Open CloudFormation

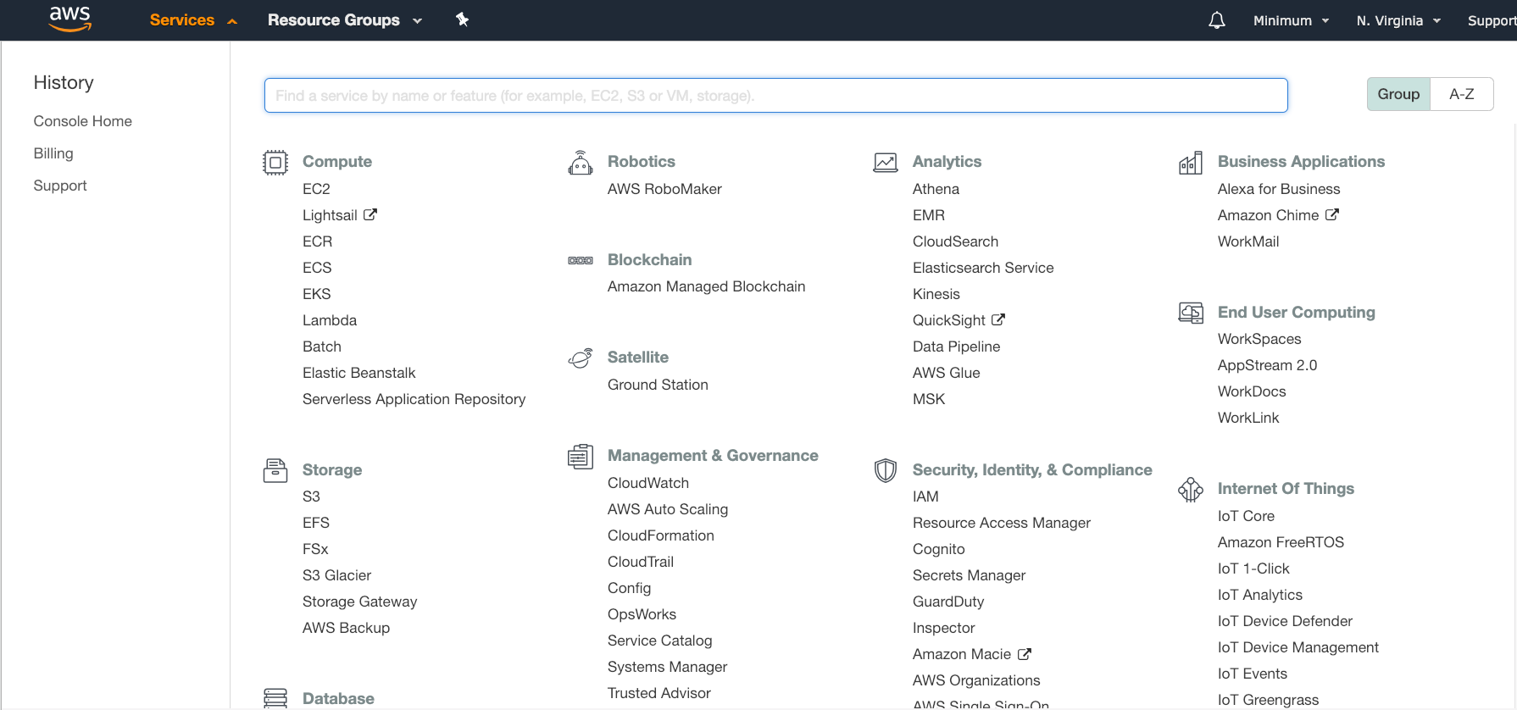coord(661,535)
